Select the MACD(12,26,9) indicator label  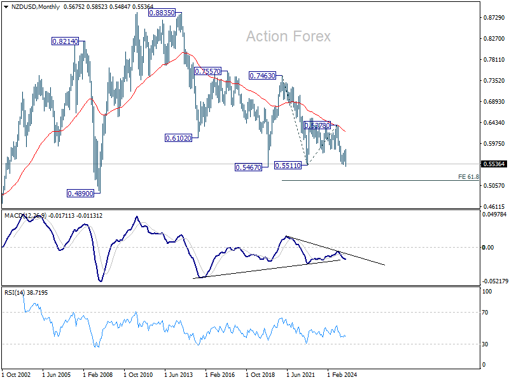point(25,216)
